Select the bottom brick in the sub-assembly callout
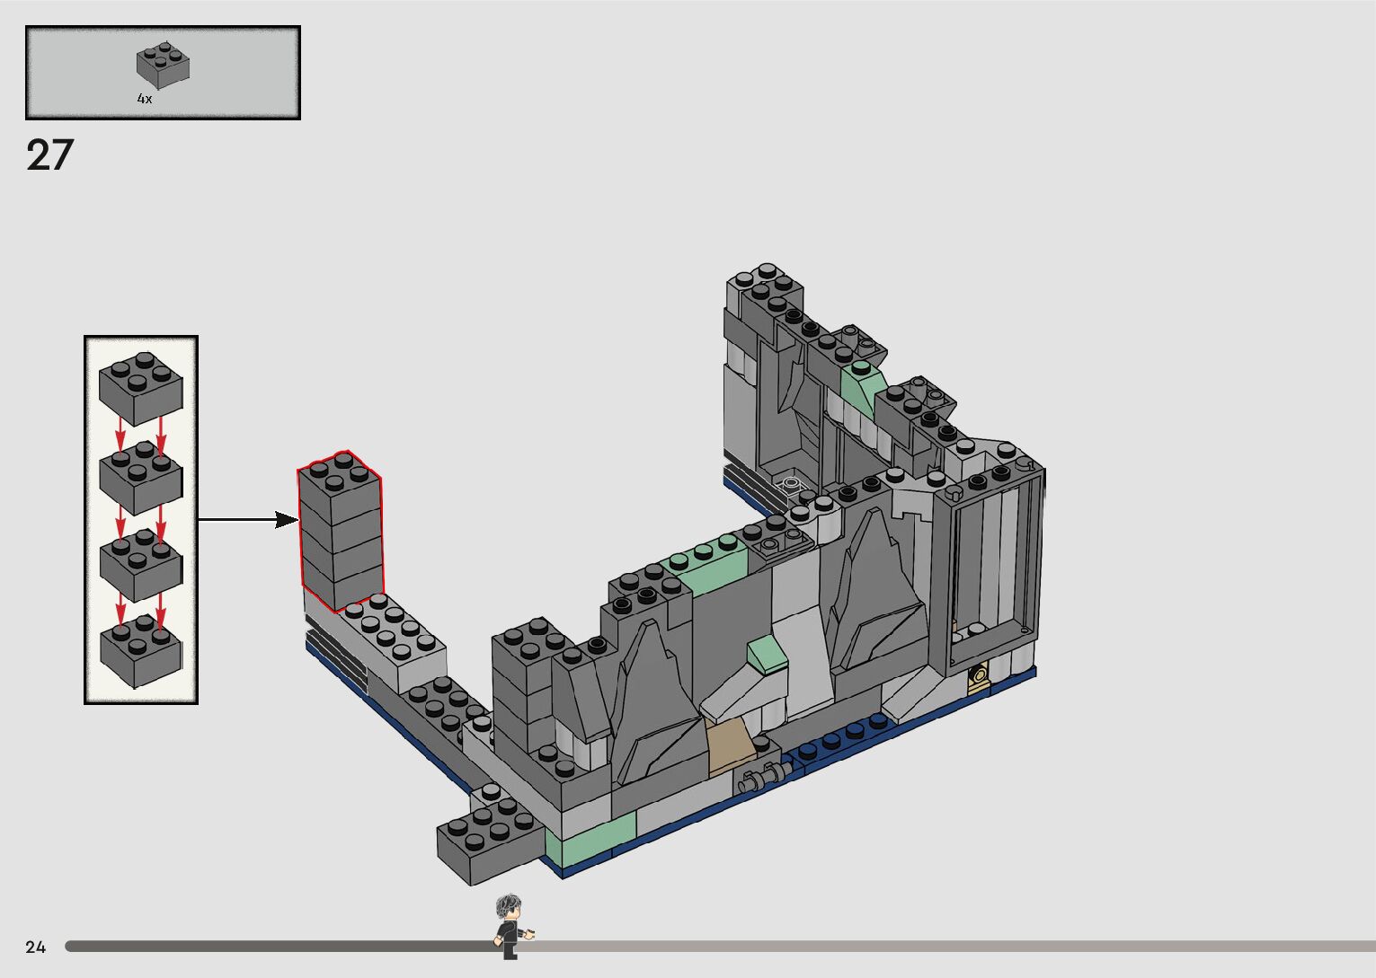This screenshot has height=978, width=1376. click(x=141, y=651)
